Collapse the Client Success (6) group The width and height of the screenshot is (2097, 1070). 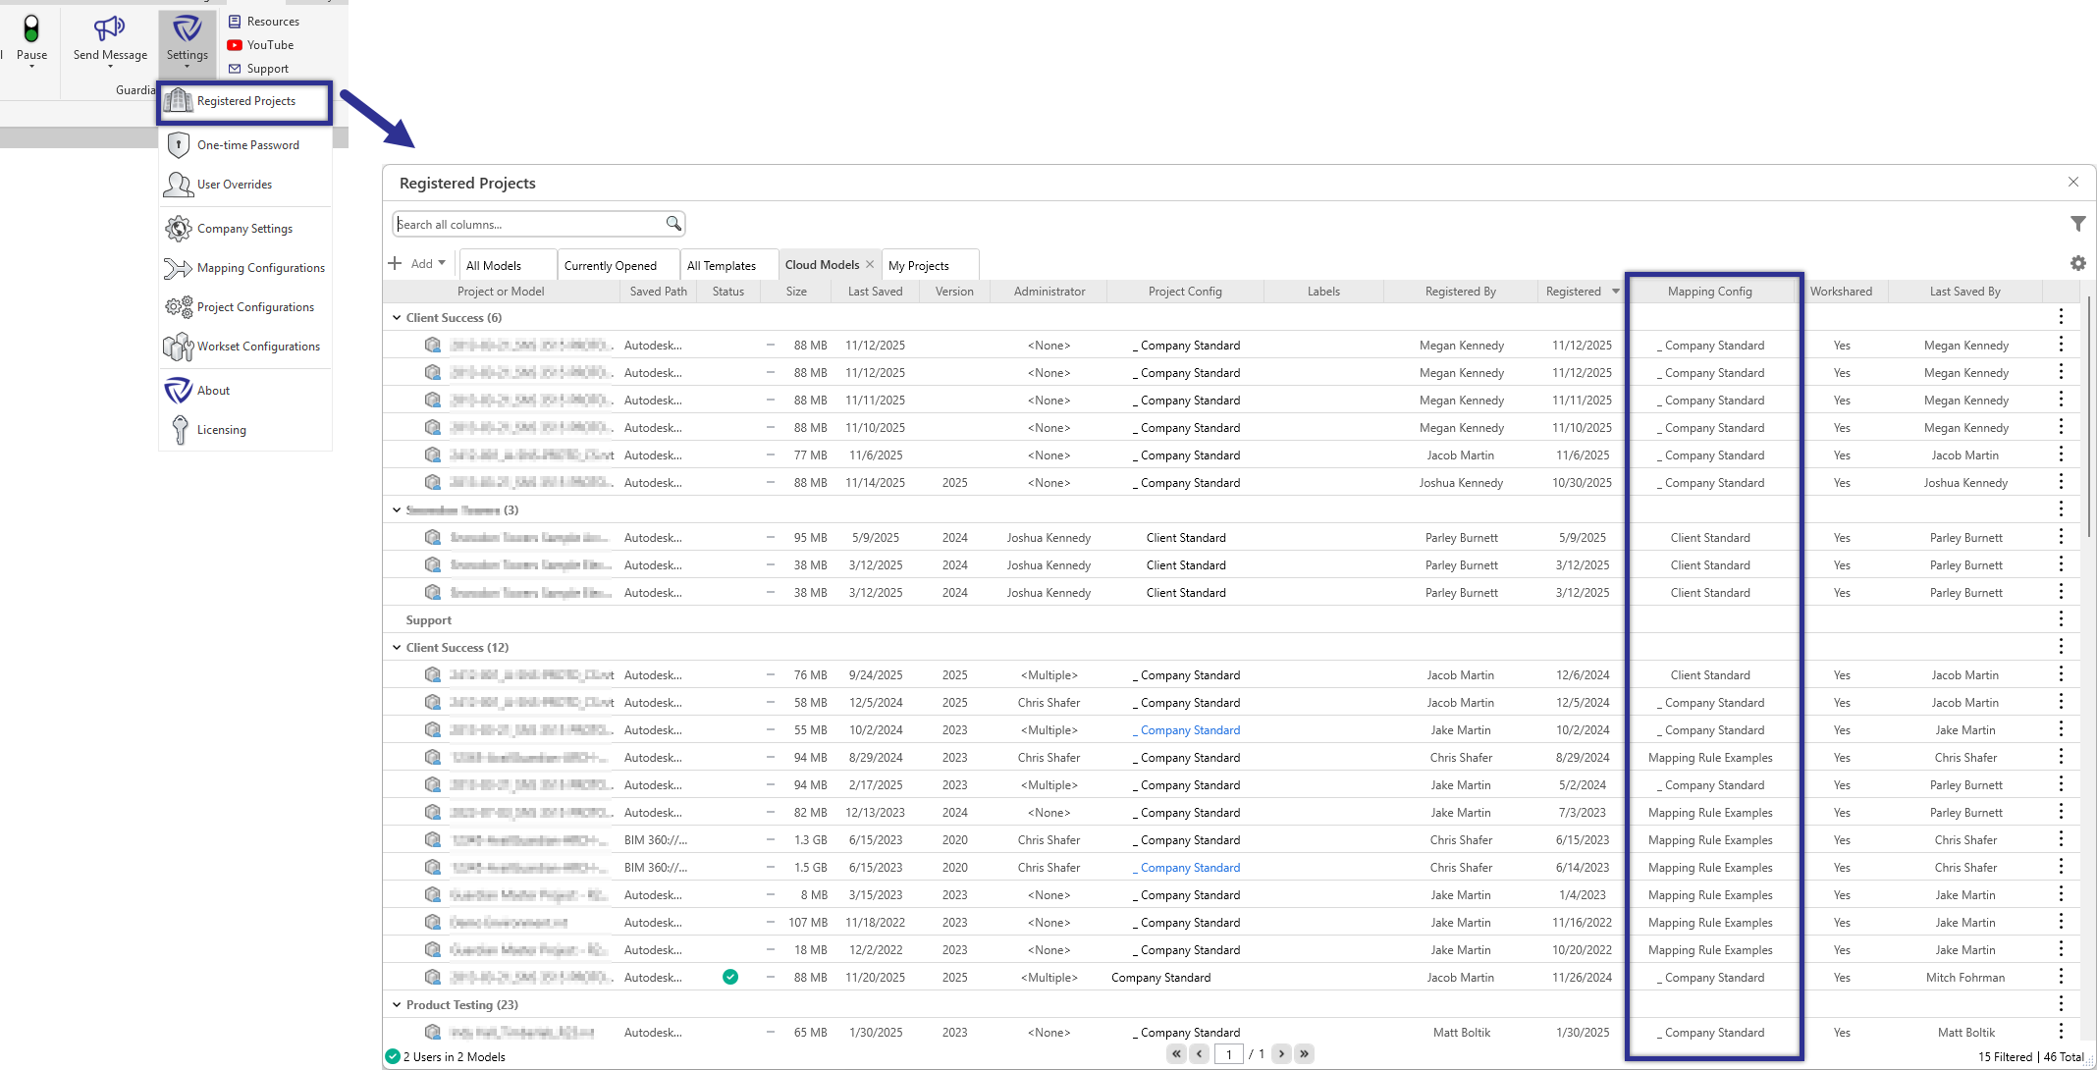[397, 317]
